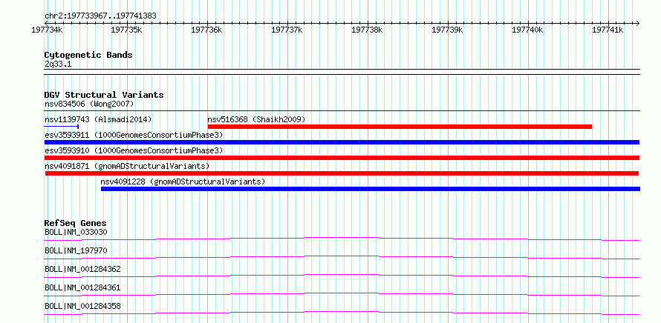Click the 197734k ruler label
The width and height of the screenshot is (661, 323).
point(48,30)
